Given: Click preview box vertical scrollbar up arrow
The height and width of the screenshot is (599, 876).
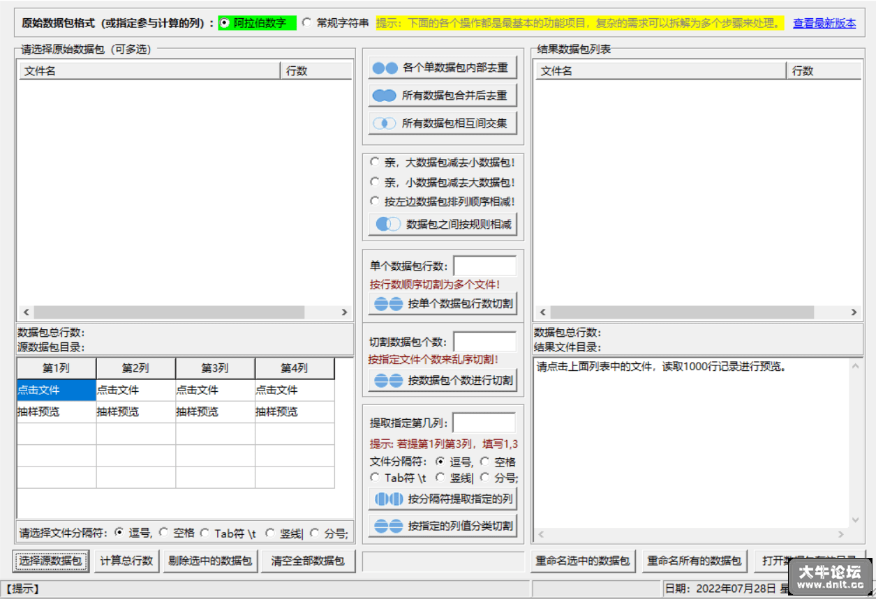Looking at the screenshot, I should (x=856, y=366).
